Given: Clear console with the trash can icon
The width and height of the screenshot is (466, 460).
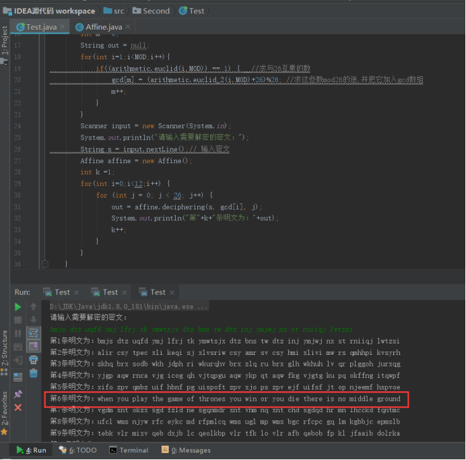Looking at the screenshot, I should pyautogui.click(x=33, y=373).
